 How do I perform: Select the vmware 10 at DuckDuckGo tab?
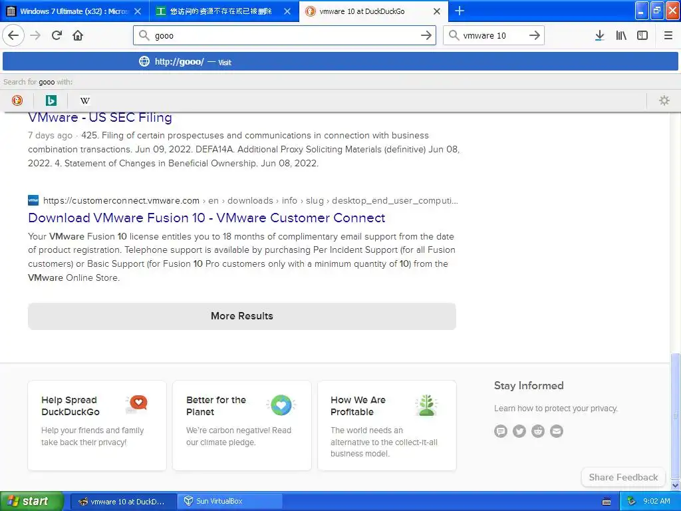pos(373,11)
